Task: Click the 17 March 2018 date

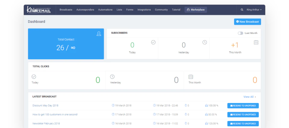Action: click(x=123, y=115)
